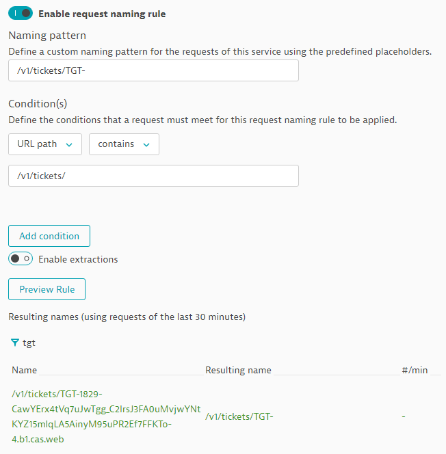This screenshot has width=446, height=454.
Task: Sort by the #/min column header
Action: coord(415,370)
